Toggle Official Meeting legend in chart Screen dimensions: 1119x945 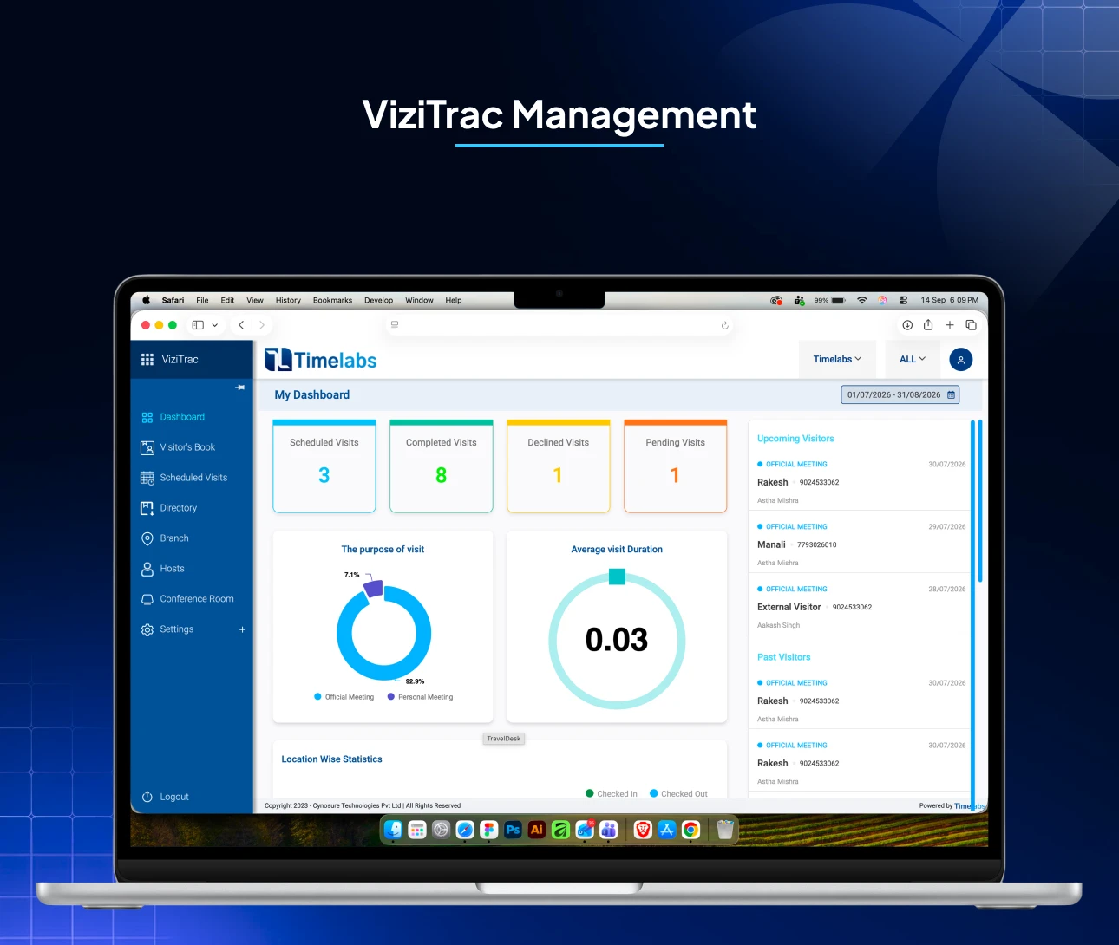[x=344, y=697]
